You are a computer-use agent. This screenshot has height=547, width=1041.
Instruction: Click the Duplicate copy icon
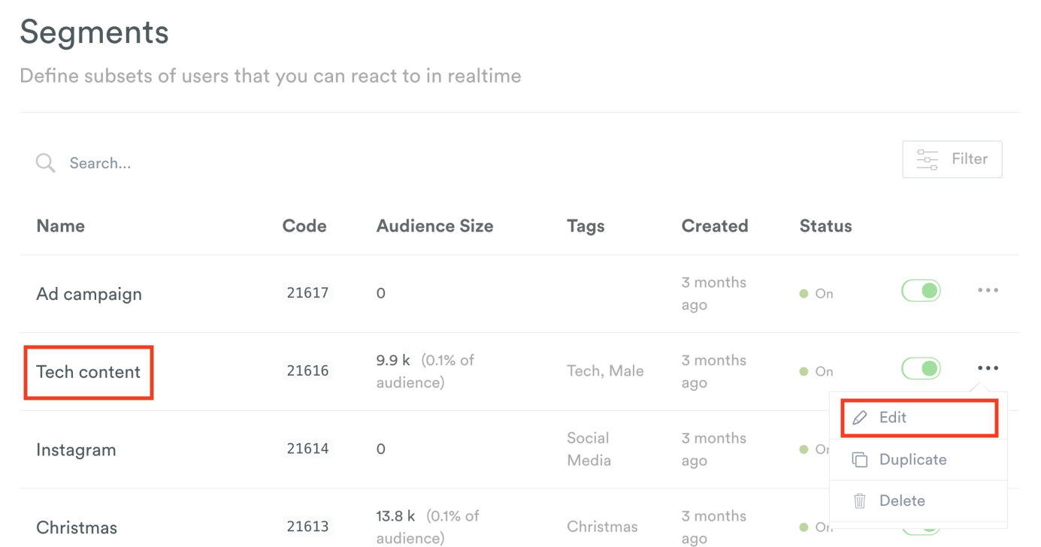860,460
